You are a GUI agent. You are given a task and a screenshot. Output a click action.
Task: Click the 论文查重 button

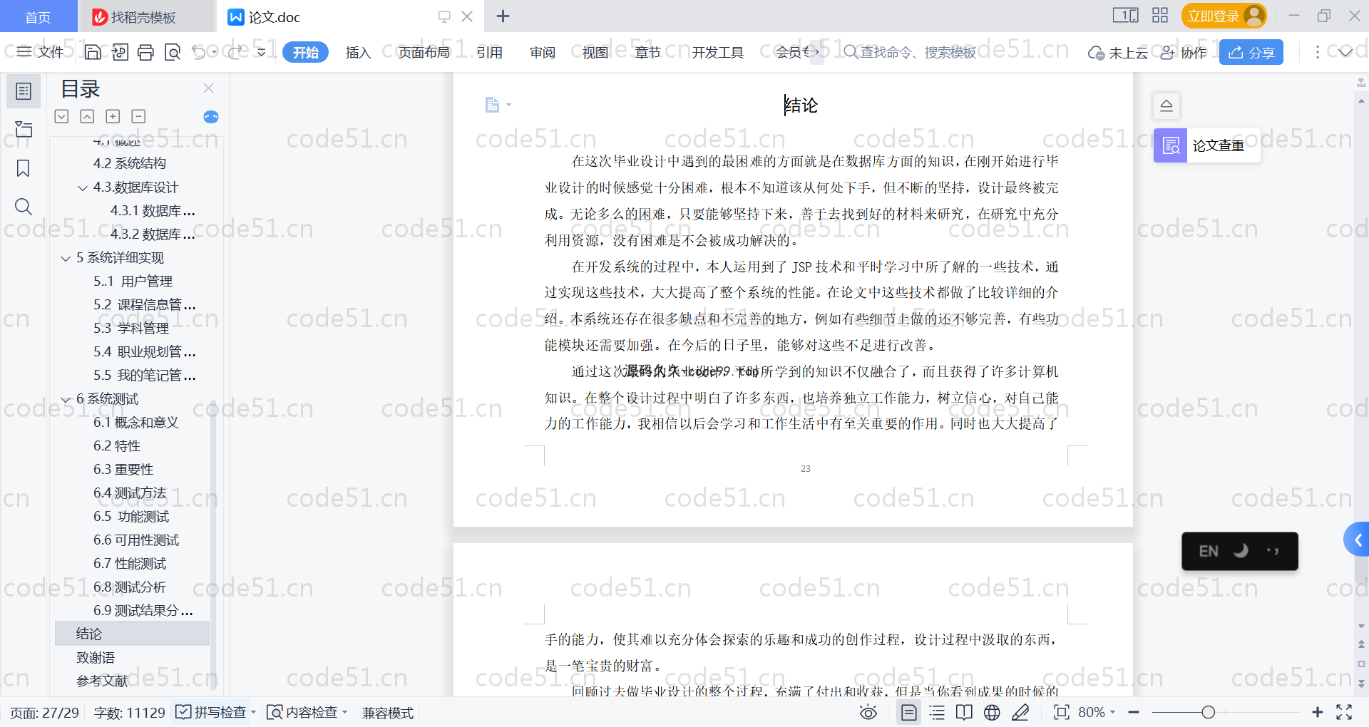click(x=1206, y=145)
